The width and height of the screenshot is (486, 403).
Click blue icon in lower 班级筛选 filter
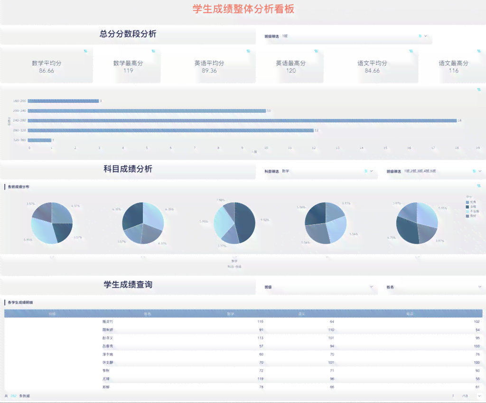[x=474, y=171]
